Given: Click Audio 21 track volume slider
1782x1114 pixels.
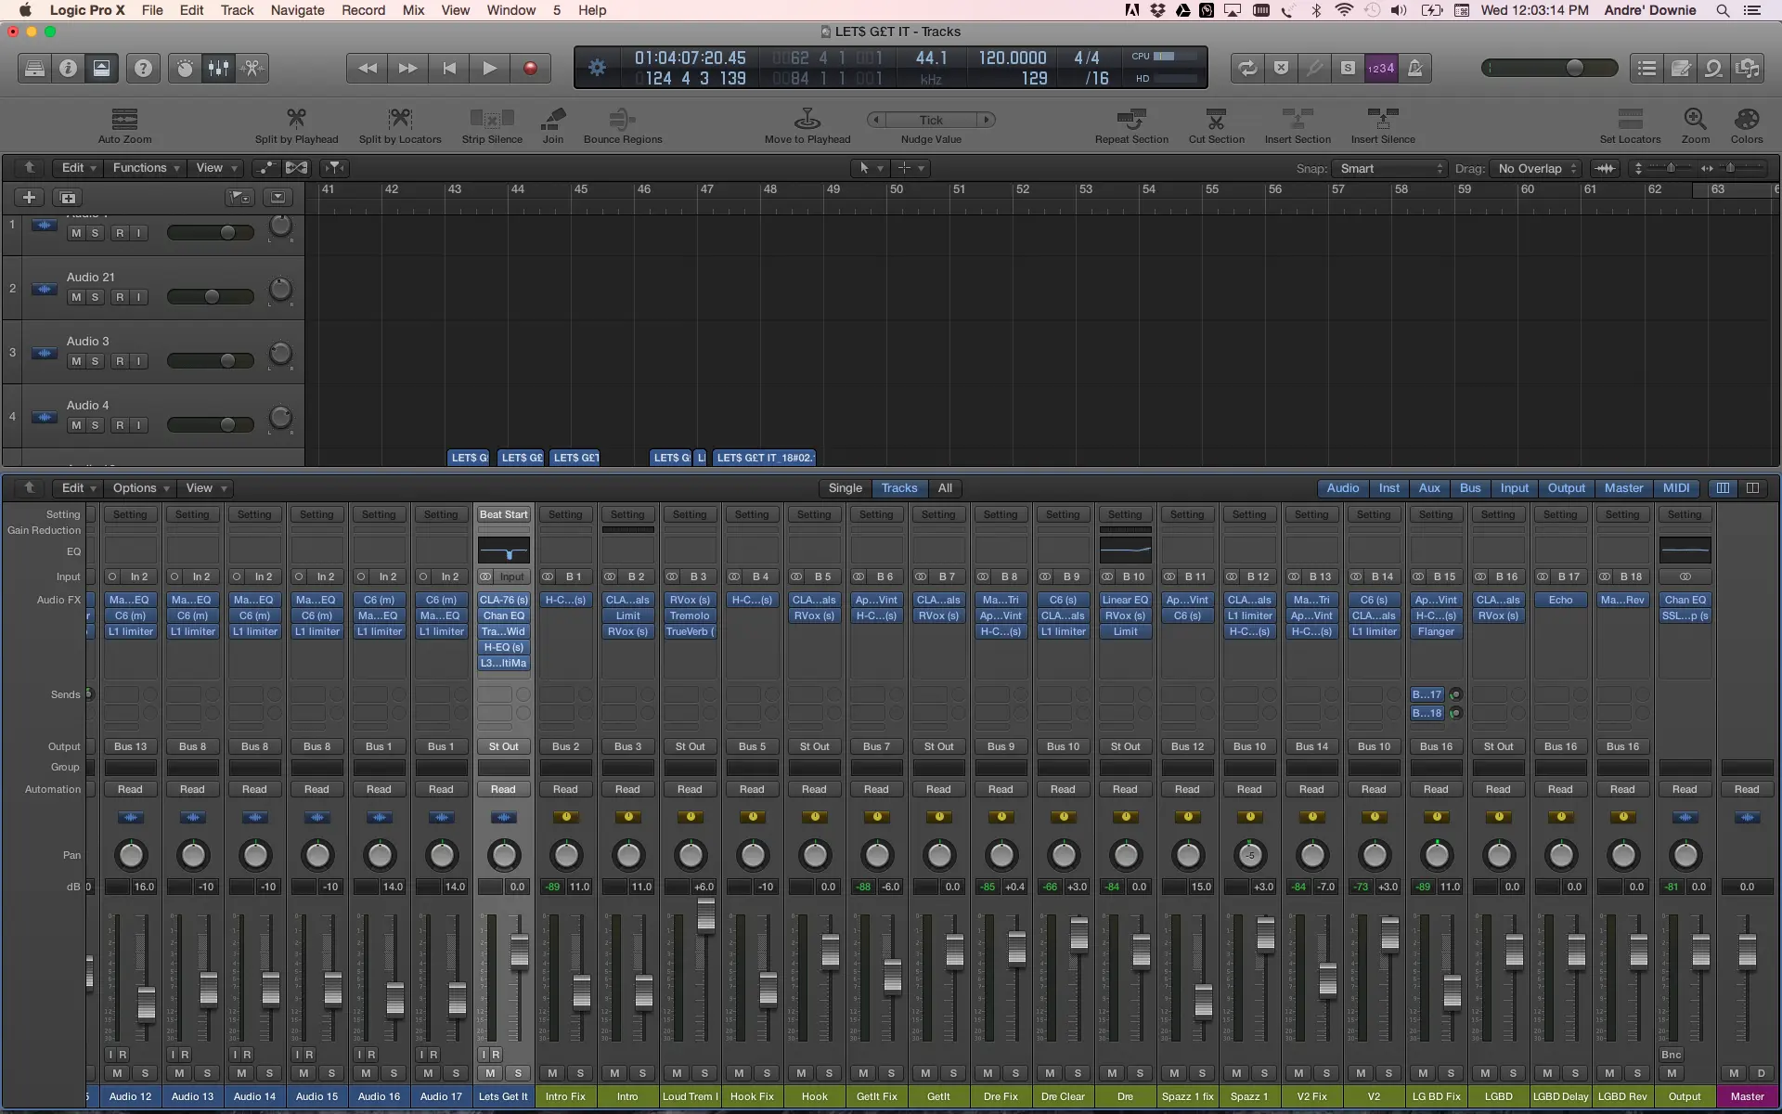Looking at the screenshot, I should pyautogui.click(x=210, y=297).
